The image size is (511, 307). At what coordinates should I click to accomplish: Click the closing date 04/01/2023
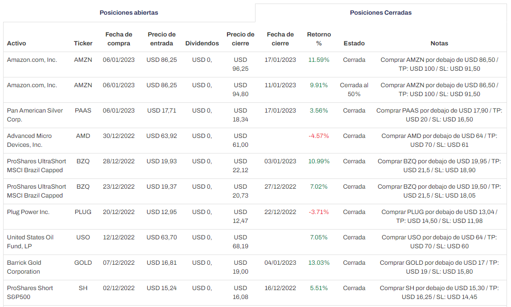tap(280, 263)
